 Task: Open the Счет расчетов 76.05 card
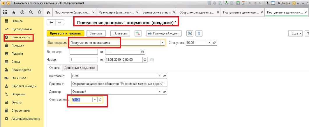[100, 100]
